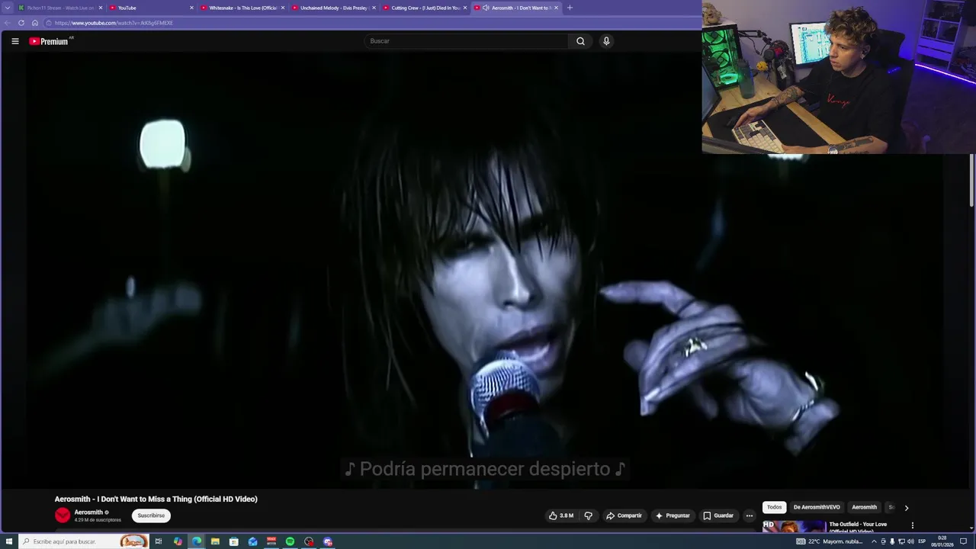The height and width of the screenshot is (549, 976).
Task: Click the Compartir share button
Action: 624,515
